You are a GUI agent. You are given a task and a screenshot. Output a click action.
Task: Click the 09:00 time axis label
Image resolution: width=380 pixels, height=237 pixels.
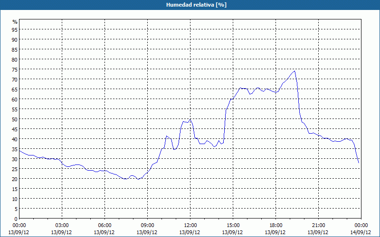pos(147,226)
